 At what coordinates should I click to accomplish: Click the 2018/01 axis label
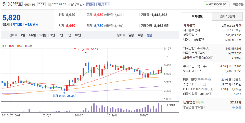coord(80,116)
